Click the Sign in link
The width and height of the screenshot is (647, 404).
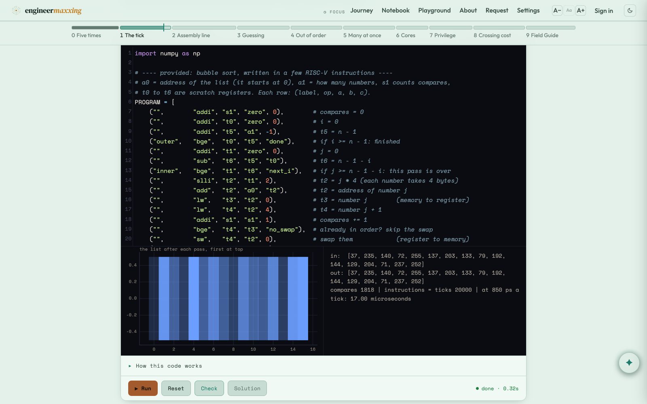tap(603, 11)
